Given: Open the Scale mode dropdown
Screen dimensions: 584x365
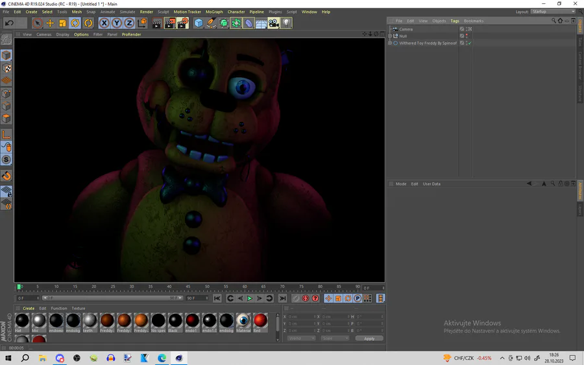Looking at the screenshot, I should pos(335,338).
